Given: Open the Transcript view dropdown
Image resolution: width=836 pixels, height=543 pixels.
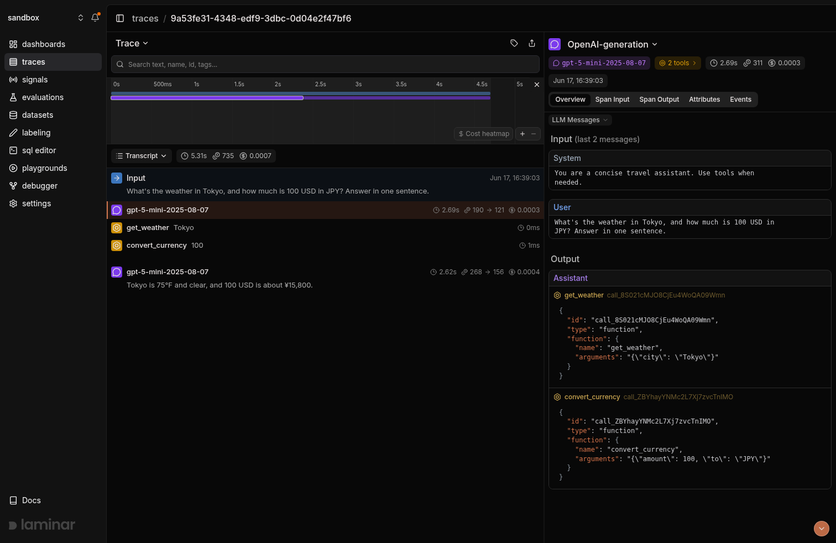Looking at the screenshot, I should (x=142, y=156).
